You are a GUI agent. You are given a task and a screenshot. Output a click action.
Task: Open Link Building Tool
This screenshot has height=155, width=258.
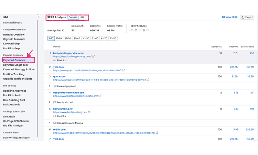click(14, 100)
